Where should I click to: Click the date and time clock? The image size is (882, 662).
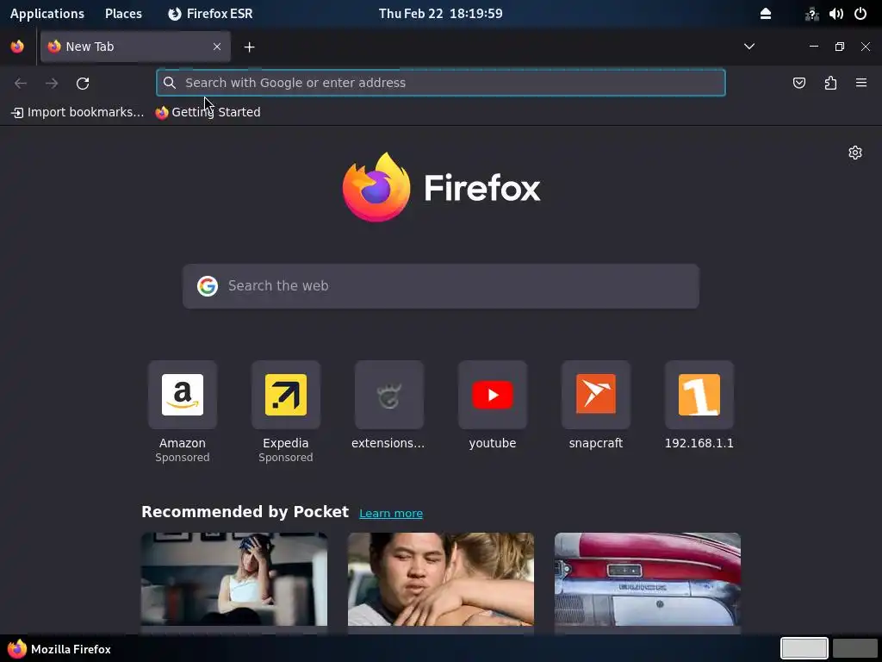pyautogui.click(x=440, y=14)
